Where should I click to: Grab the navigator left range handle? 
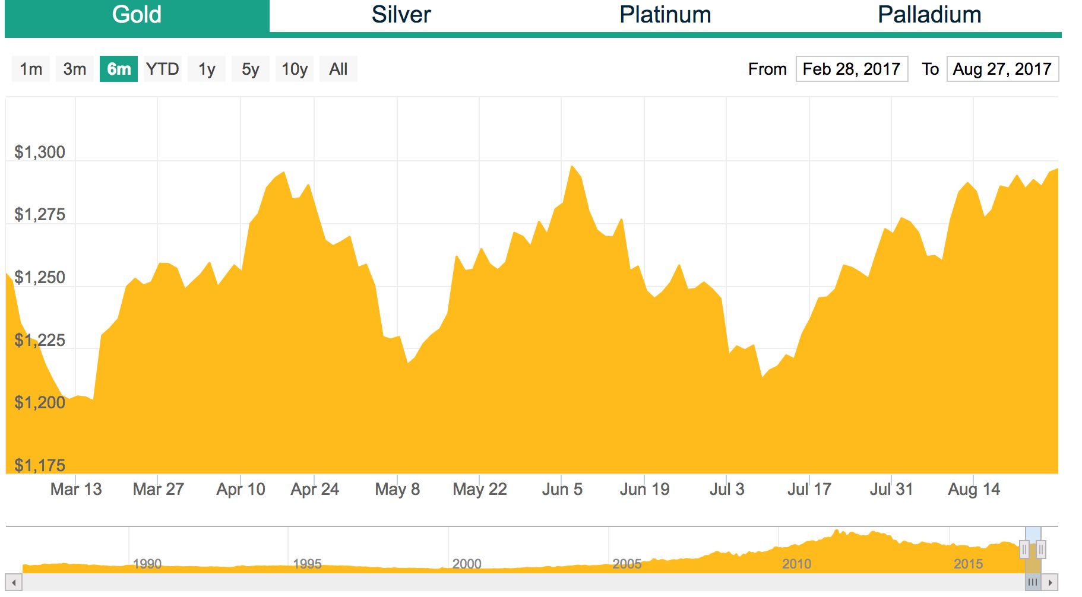(1024, 550)
